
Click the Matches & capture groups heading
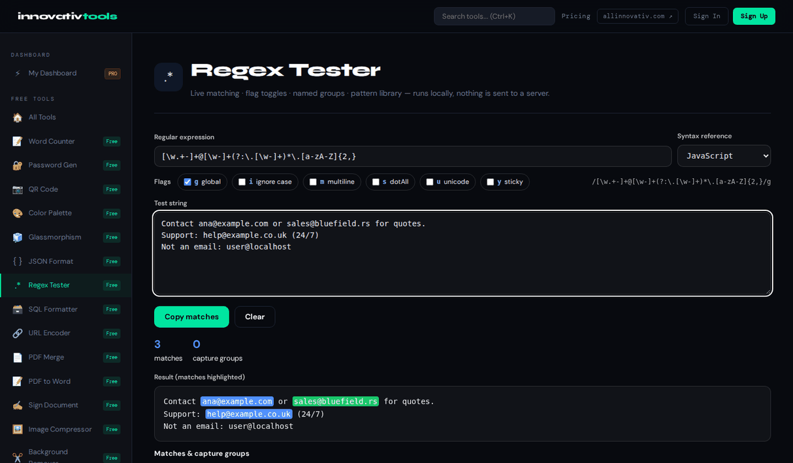tap(202, 453)
